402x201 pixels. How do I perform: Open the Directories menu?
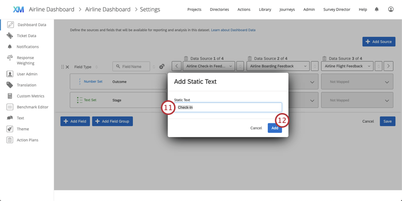coord(219,9)
